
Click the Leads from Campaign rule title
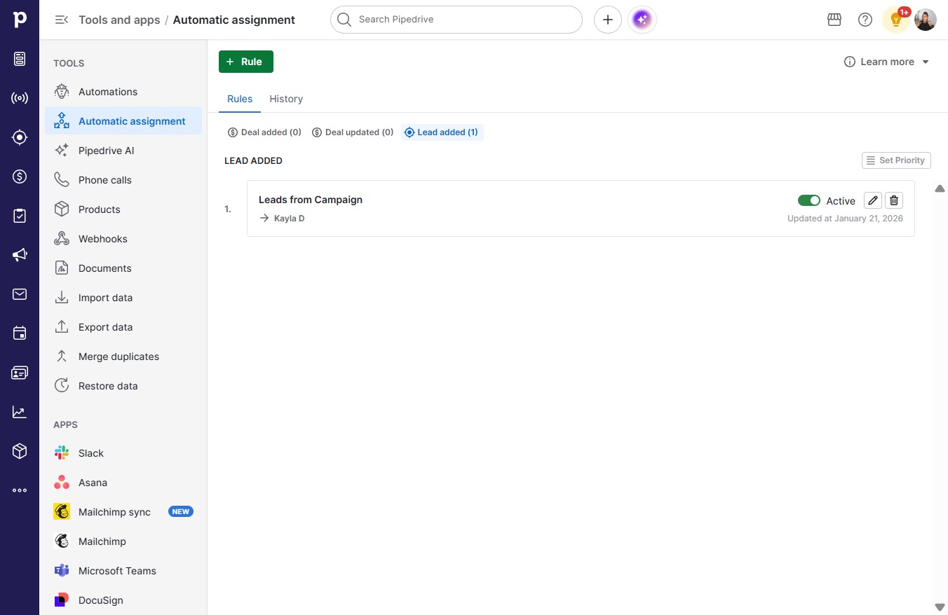coord(311,200)
